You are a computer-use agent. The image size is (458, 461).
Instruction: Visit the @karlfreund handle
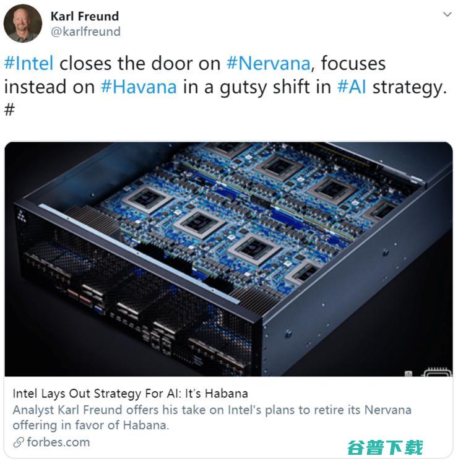(x=85, y=32)
